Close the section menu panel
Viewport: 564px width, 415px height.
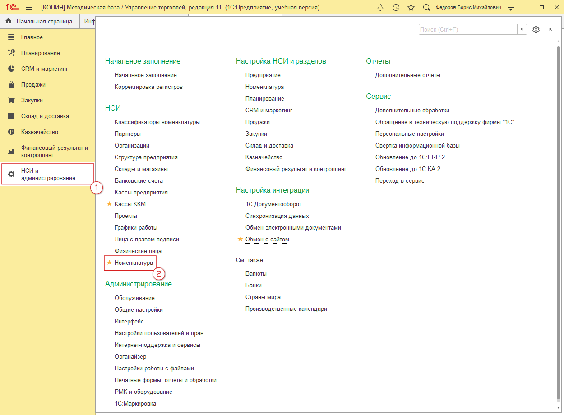550,29
